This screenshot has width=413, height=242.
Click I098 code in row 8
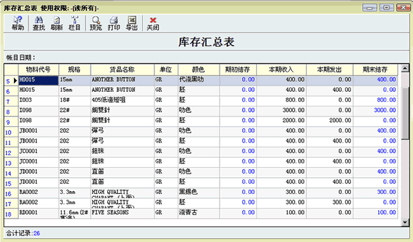[38, 111]
